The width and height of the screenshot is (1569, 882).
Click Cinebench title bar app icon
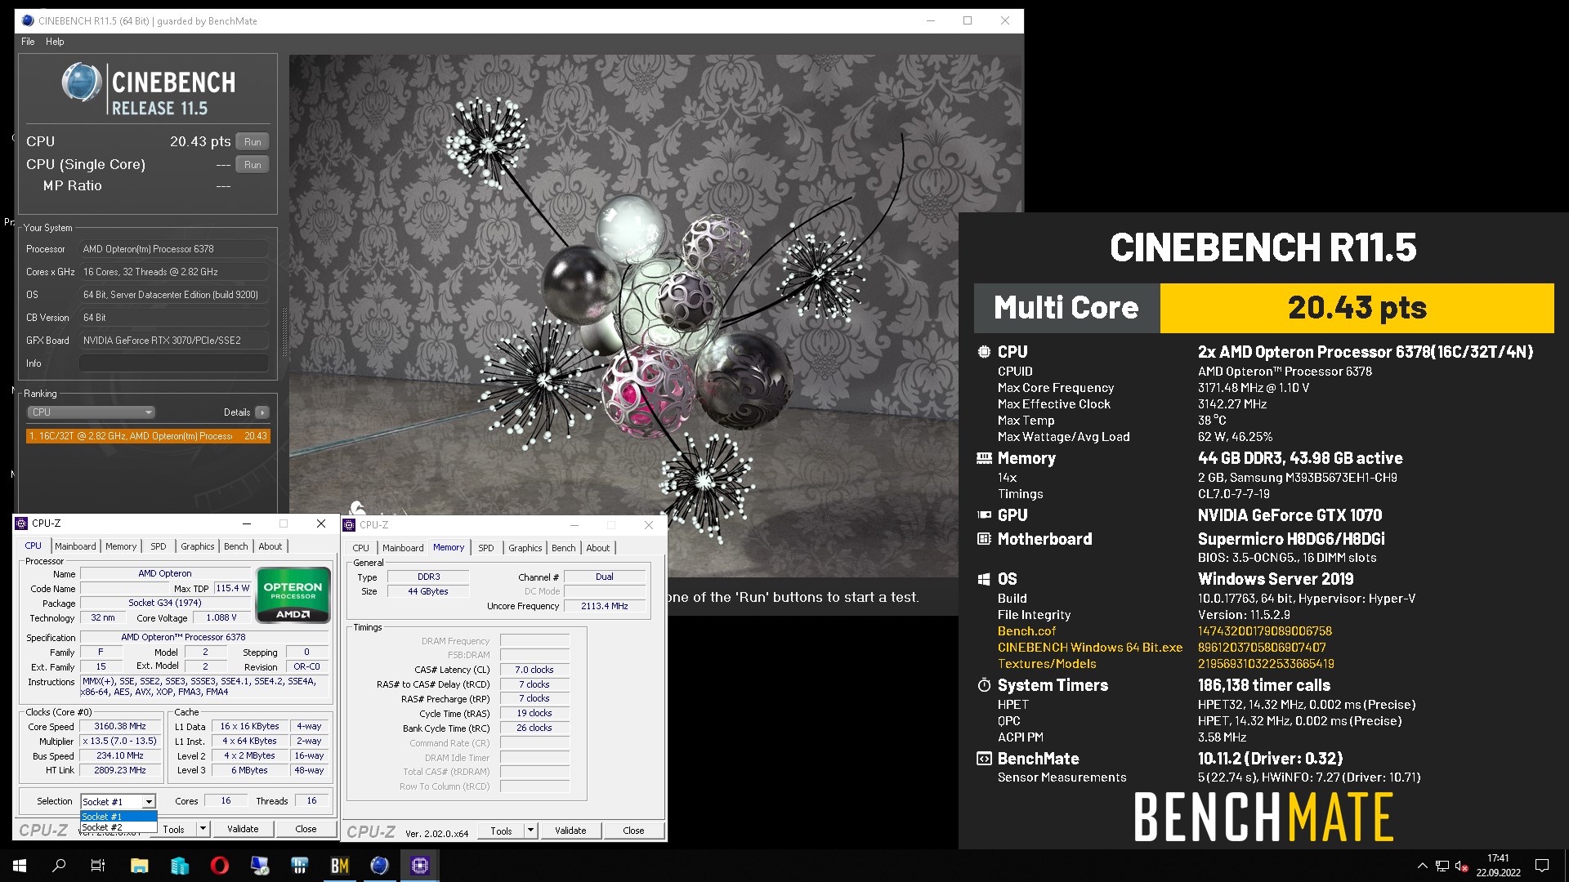pyautogui.click(x=28, y=20)
